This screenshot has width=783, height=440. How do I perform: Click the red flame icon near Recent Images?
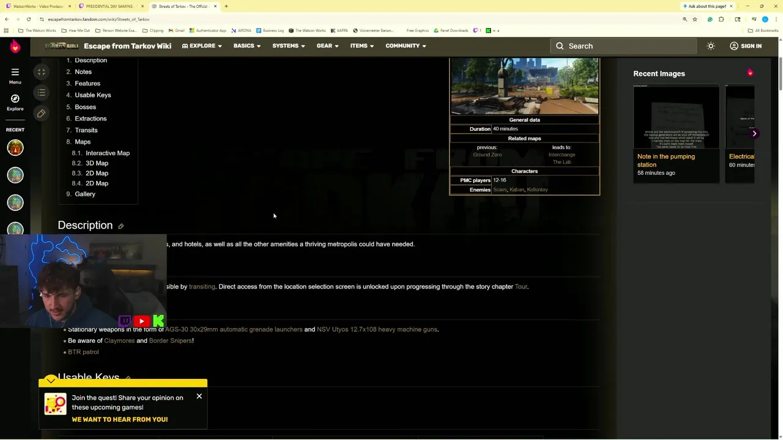click(x=750, y=73)
